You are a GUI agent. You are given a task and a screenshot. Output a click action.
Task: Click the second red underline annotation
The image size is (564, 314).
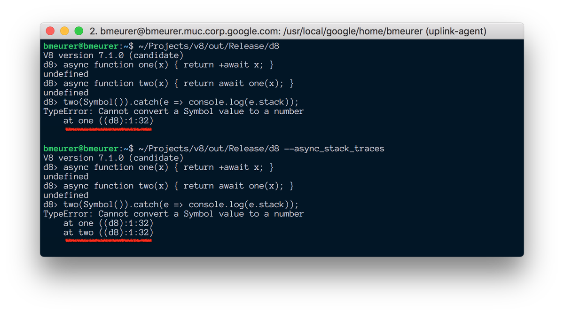click(108, 240)
